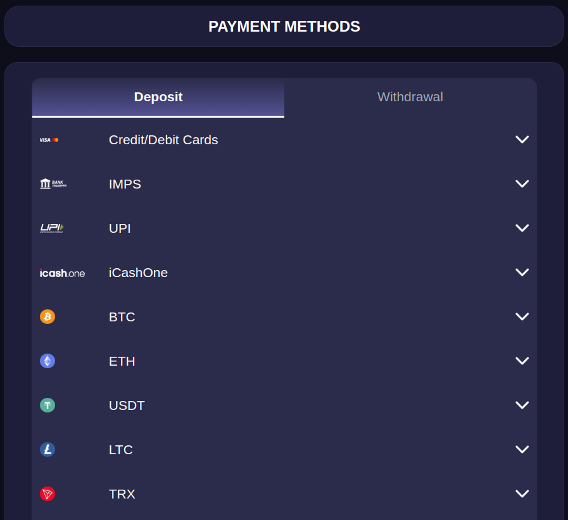Click the orange Bitcoin icon
Viewport: 568px width, 520px height.
(47, 316)
